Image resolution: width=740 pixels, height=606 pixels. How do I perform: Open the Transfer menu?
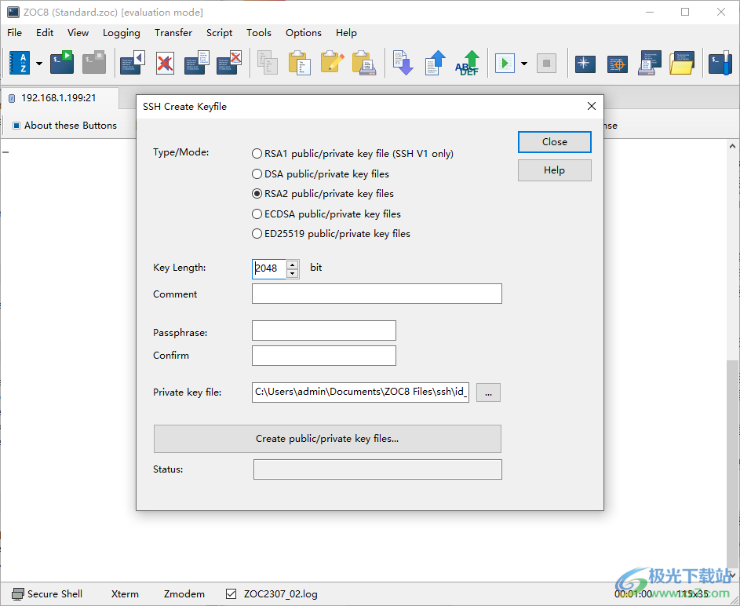pos(173,33)
